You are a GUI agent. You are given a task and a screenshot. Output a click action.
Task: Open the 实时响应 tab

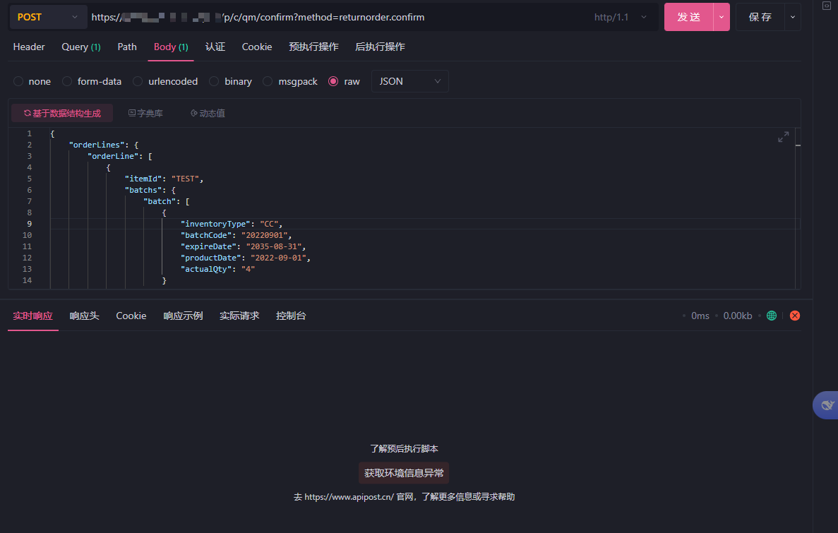(x=32, y=316)
